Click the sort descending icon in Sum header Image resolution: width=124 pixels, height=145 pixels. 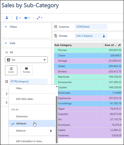119,45
